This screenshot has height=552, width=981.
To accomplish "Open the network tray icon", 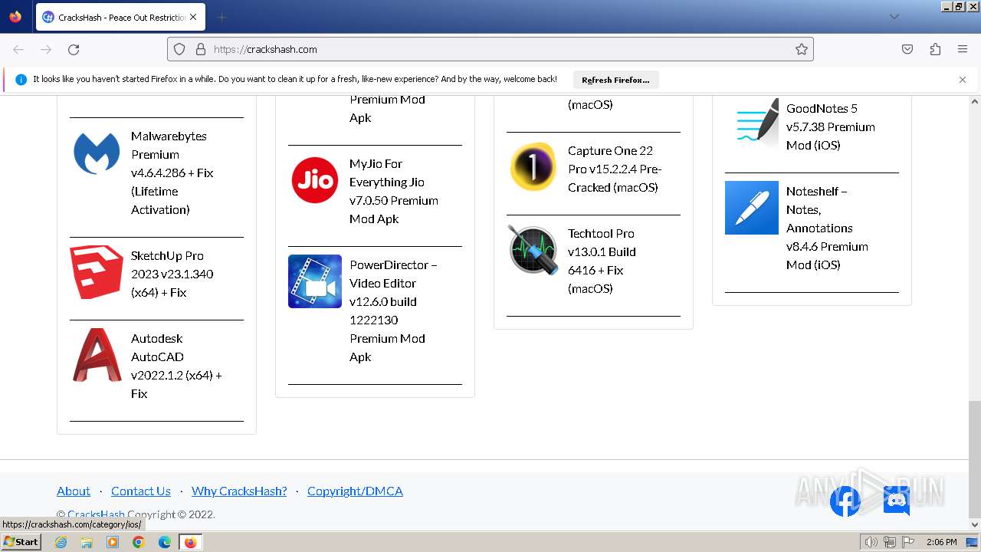I will pyautogui.click(x=890, y=542).
